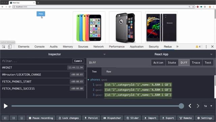Step to previous action
This screenshot has height=122, width=216.
click(190, 106)
